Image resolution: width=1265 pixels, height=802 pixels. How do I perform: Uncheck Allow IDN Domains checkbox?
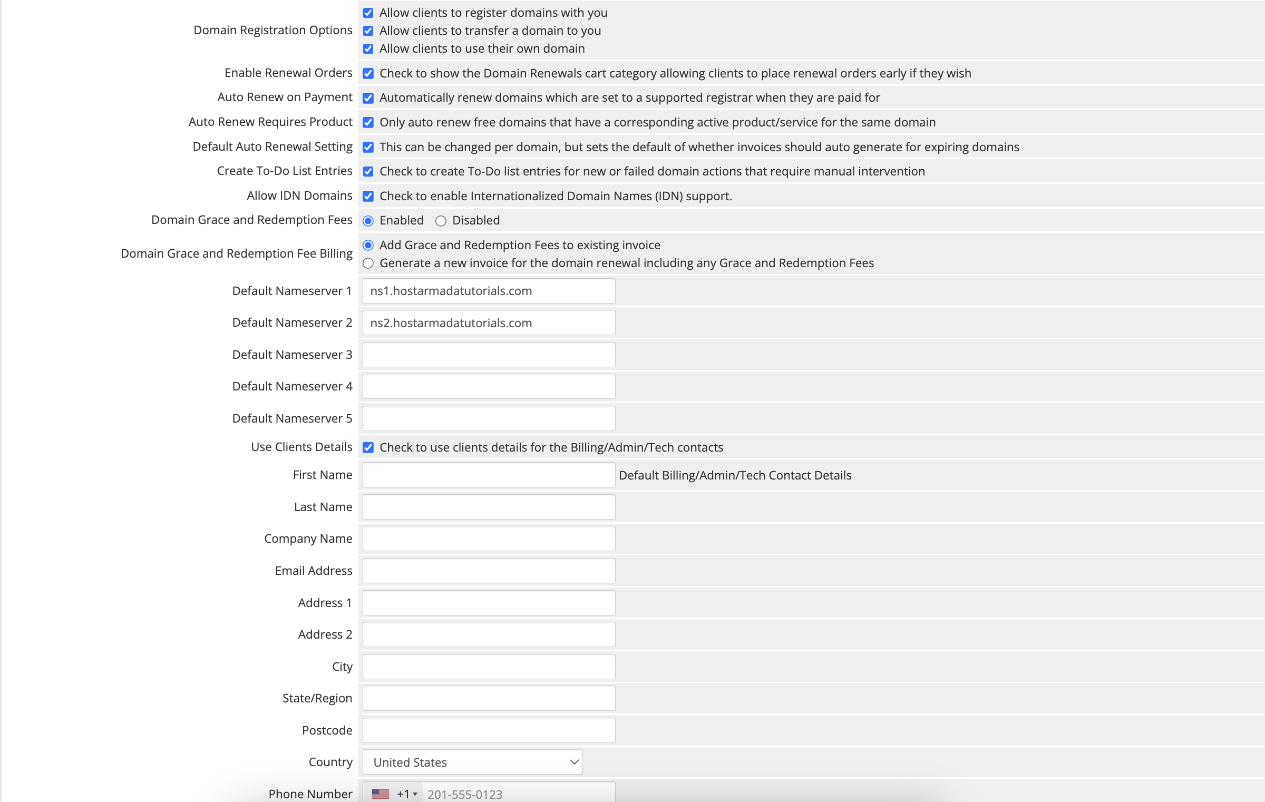(368, 196)
